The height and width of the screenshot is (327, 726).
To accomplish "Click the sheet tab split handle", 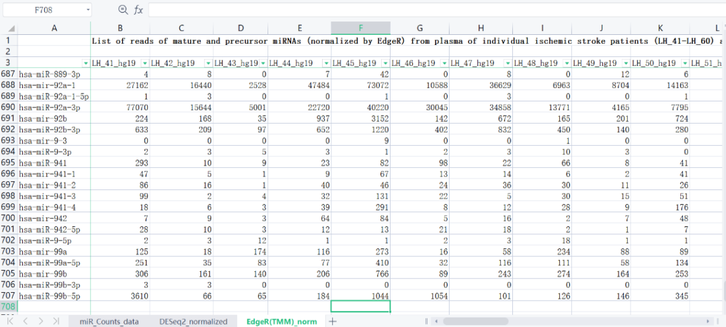I will 426,321.
